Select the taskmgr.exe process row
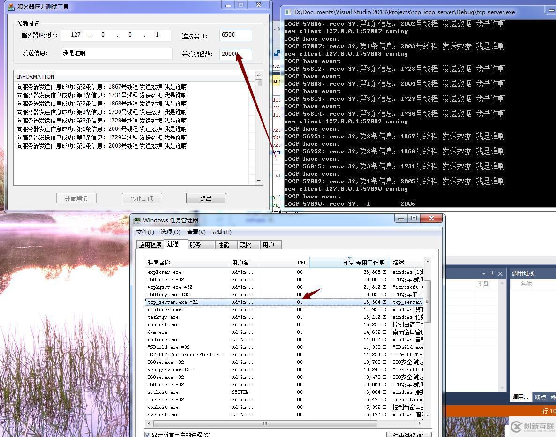556x437 pixels. click(x=285, y=317)
